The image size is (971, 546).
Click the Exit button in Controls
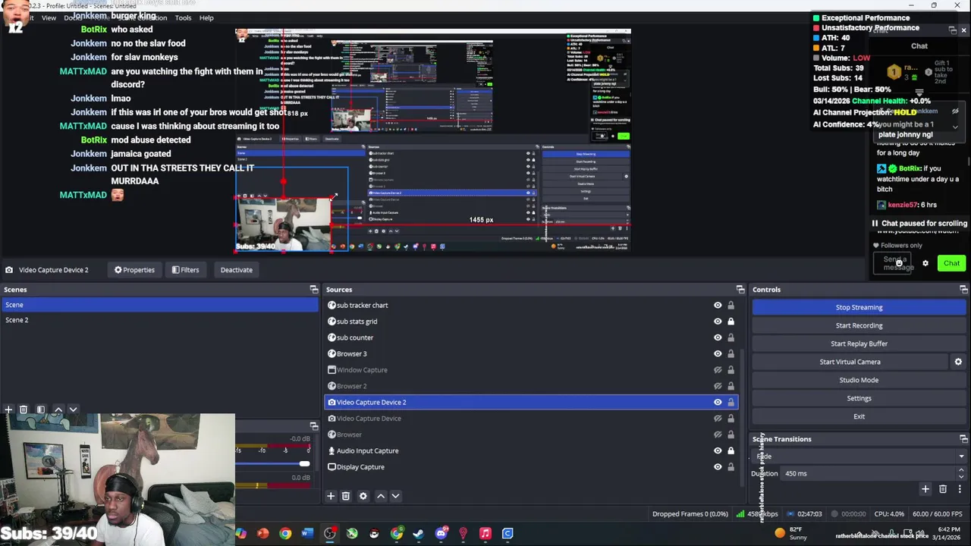pos(859,416)
